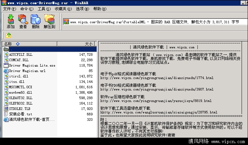Open the 命令(C) menu
This screenshot has width=248, height=145.
pyautogui.click(x=27, y=9)
